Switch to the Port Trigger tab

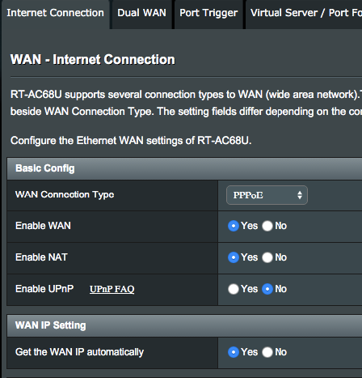click(208, 14)
